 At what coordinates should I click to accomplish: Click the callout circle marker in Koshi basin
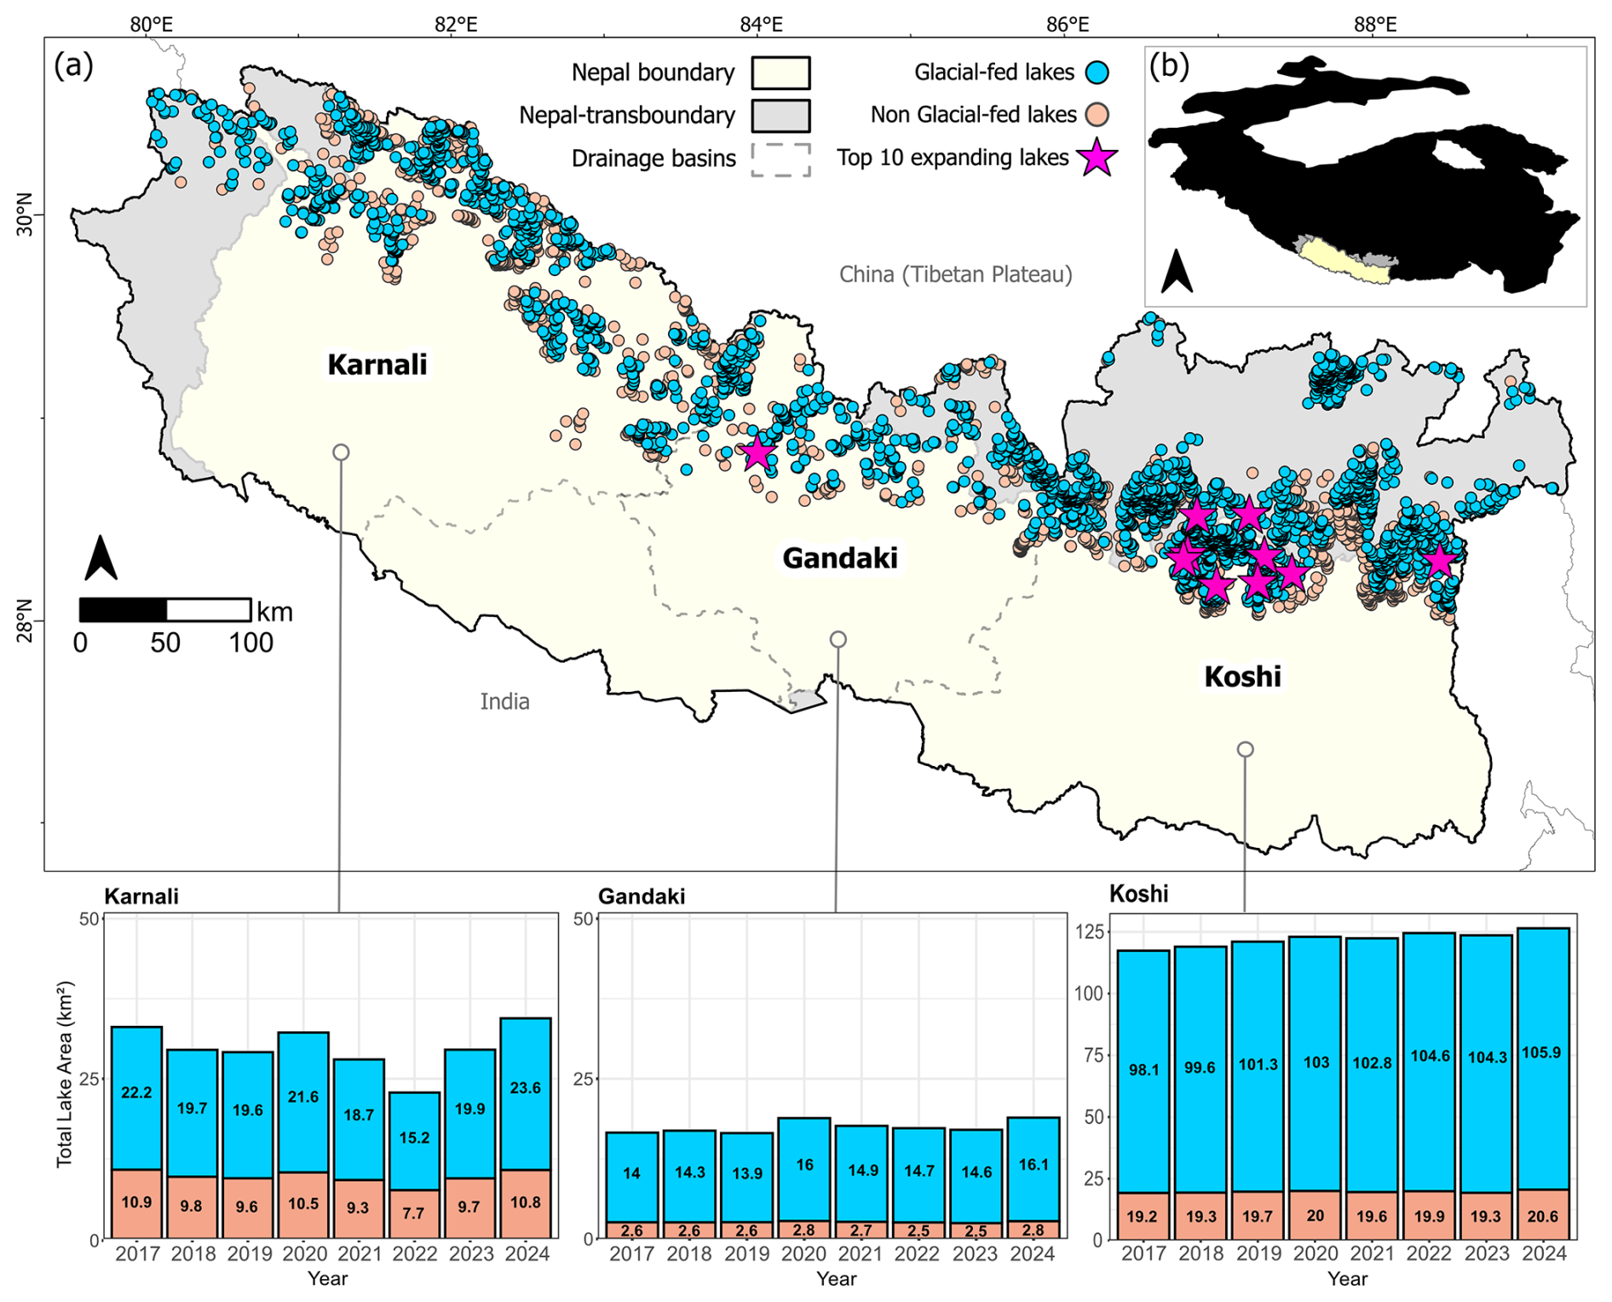coord(1245,749)
